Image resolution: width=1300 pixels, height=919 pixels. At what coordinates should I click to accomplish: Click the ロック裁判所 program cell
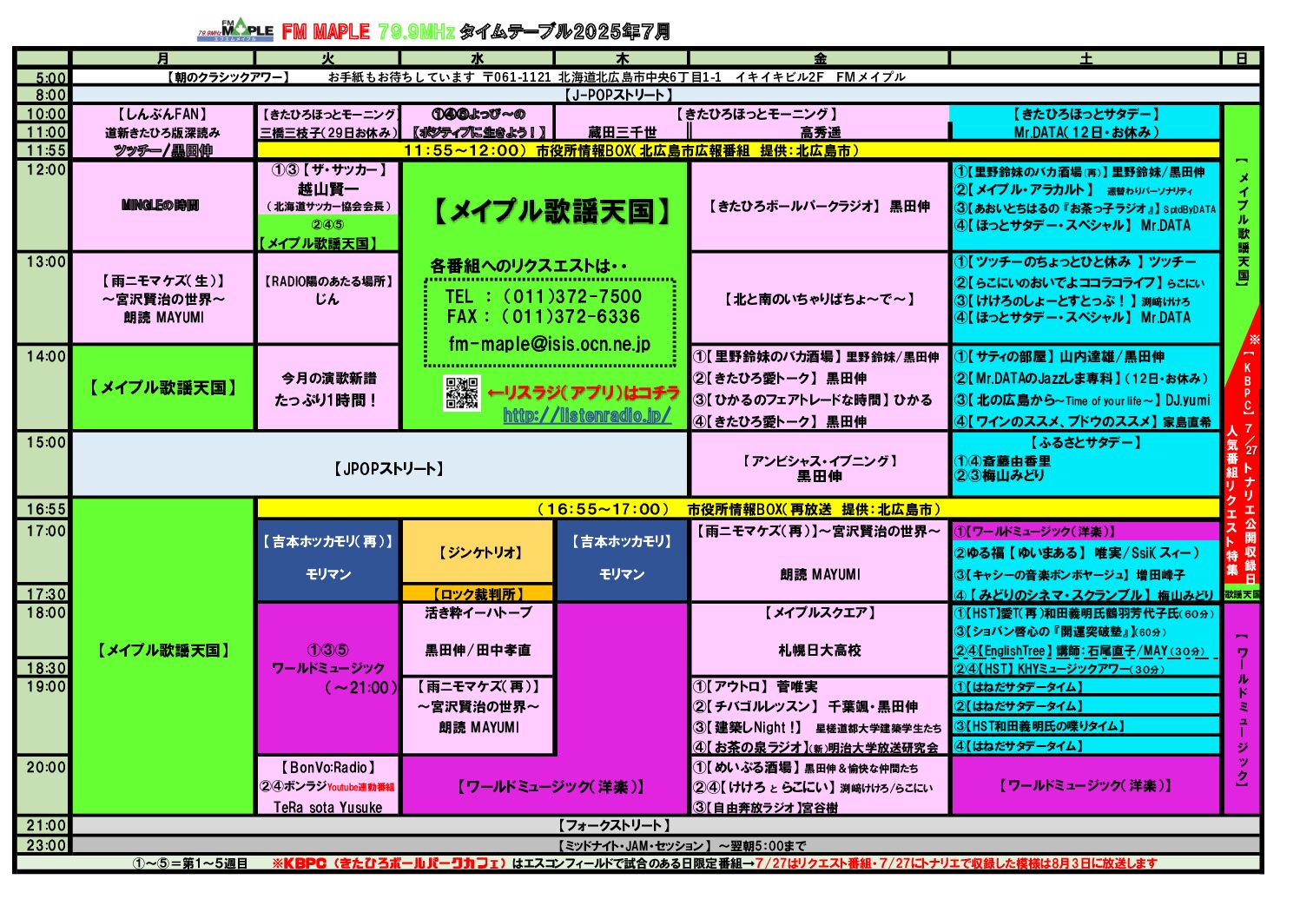coord(477,594)
